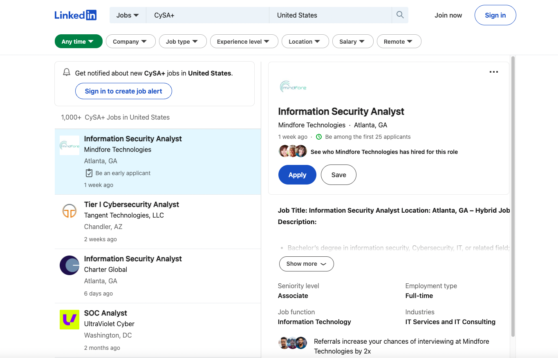
Task: Expand description with Show more
Action: click(x=306, y=264)
